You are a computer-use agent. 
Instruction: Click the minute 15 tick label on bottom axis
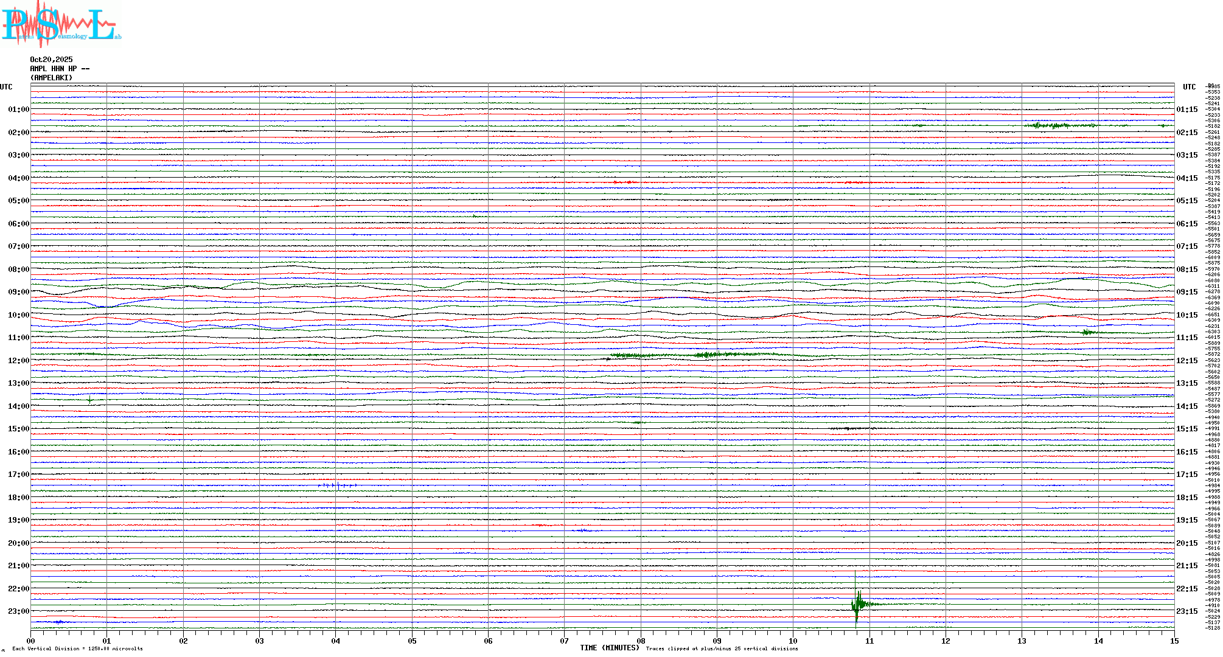point(1174,641)
